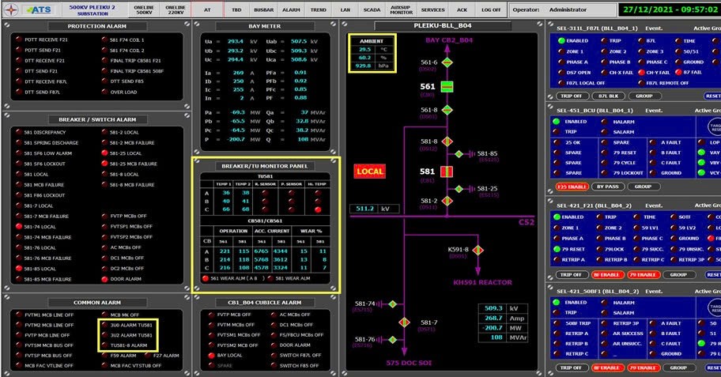Toggle the F25 ENABLE red button
The image size is (721, 377).
[572, 187]
